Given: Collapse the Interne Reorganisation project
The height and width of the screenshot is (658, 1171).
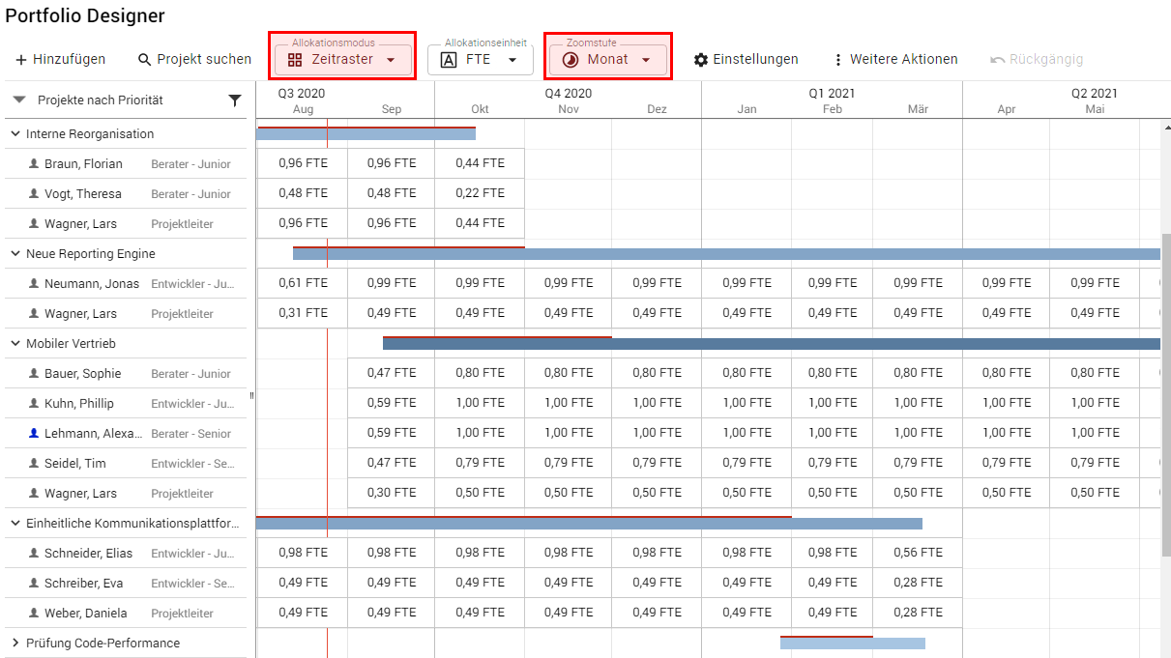Looking at the screenshot, I should [x=15, y=134].
